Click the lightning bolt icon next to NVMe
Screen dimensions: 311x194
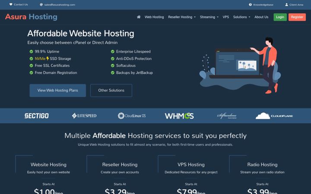(48, 58)
